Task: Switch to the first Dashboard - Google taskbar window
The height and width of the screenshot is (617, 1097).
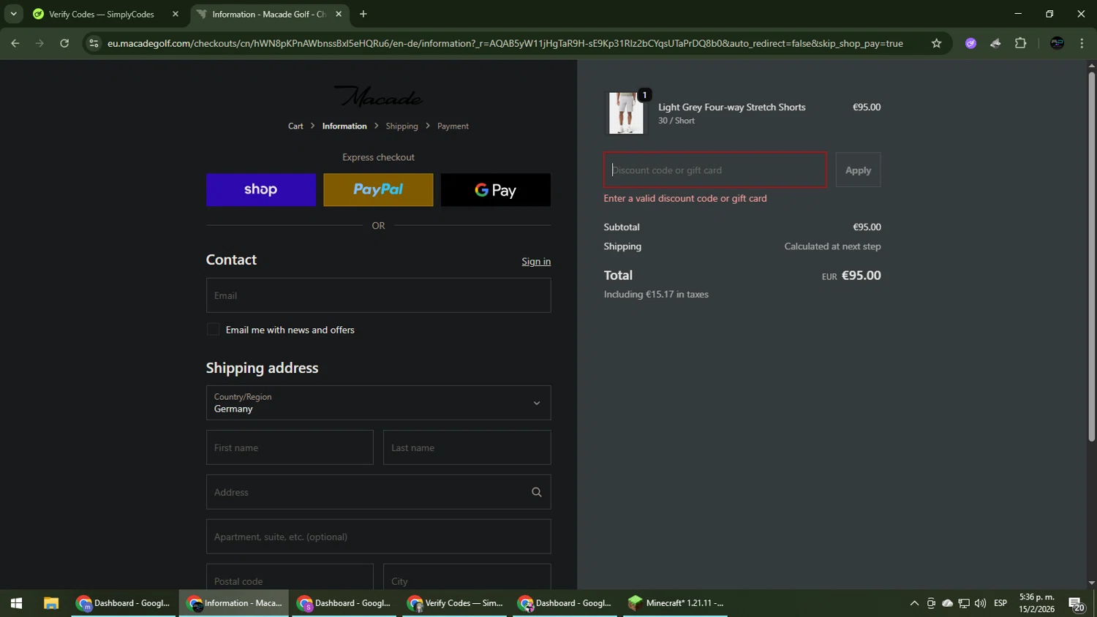Action: pyautogui.click(x=124, y=603)
